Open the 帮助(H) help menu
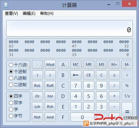The height and width of the screenshot is (128, 139). tap(47, 13)
